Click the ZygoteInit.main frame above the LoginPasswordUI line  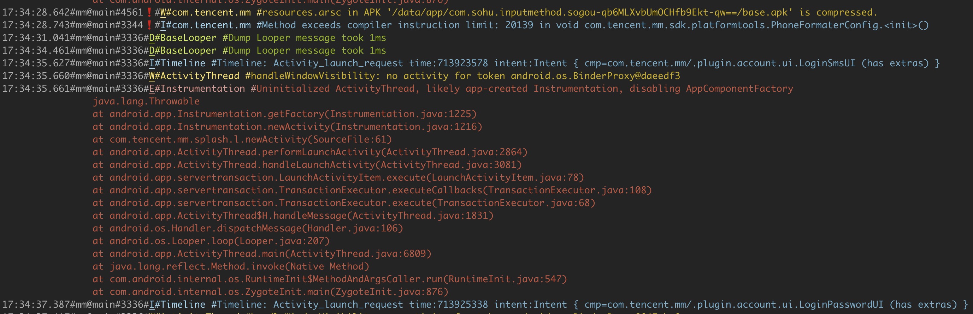click(x=270, y=292)
